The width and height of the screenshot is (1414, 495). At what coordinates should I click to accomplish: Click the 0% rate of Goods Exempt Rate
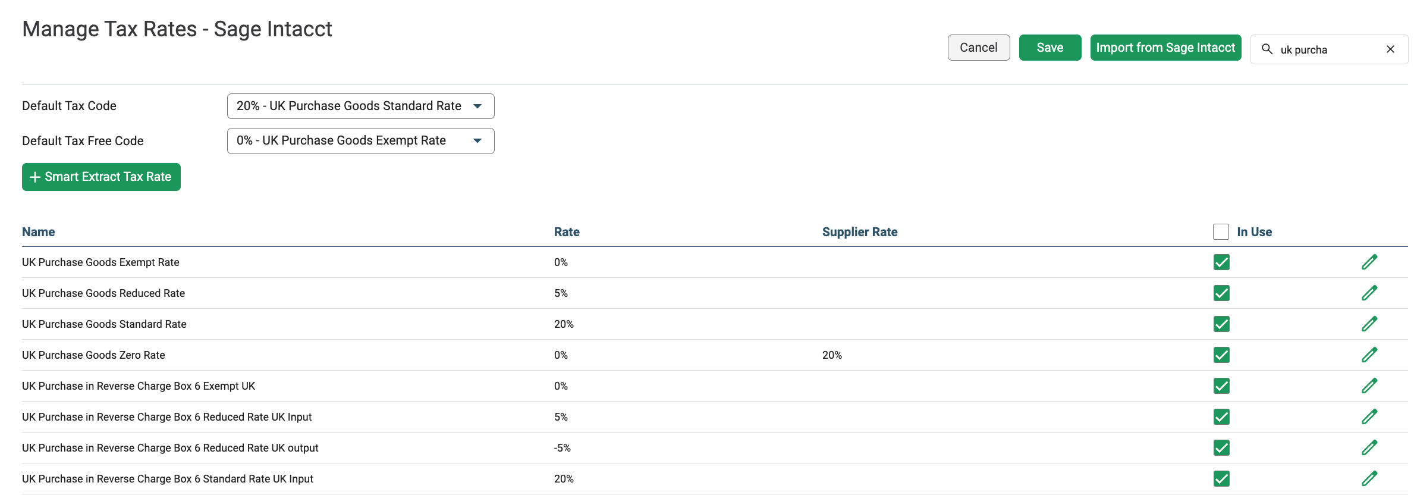point(561,262)
